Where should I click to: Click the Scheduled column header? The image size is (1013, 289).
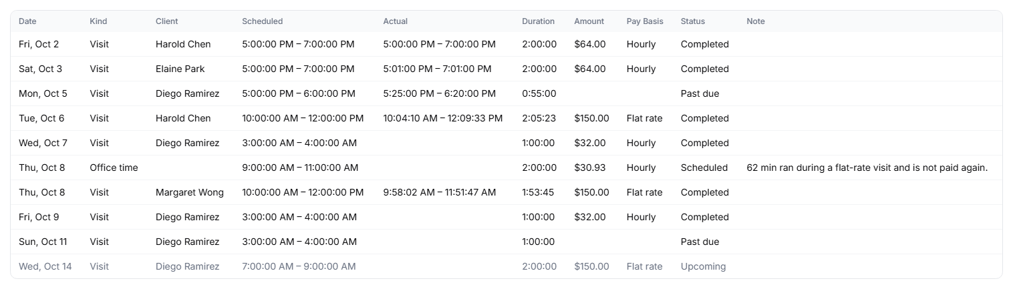click(262, 21)
